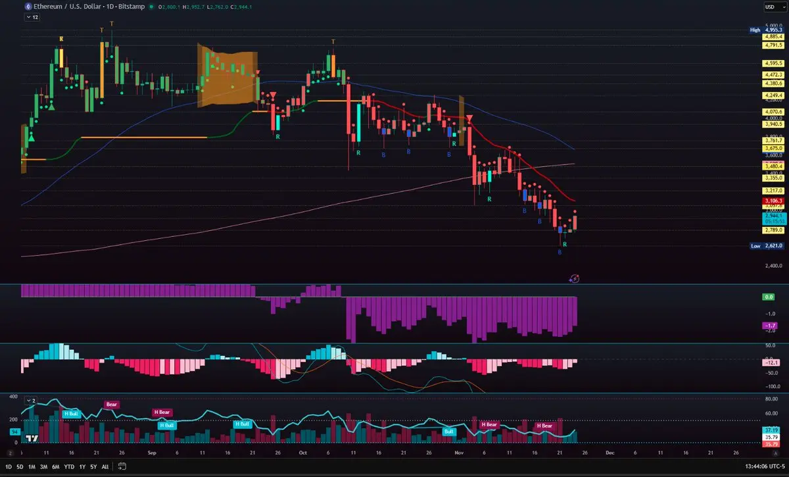789x477 pixels.
Task: Select the 6M time range
Action: tap(55, 466)
